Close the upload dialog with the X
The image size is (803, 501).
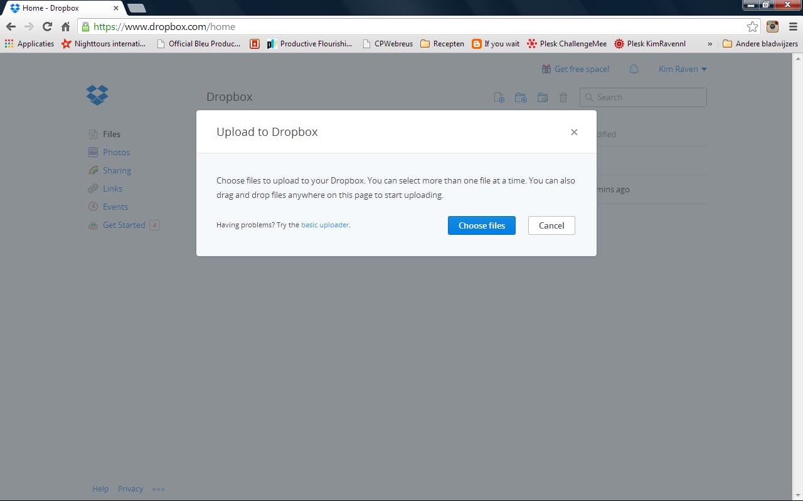point(574,132)
